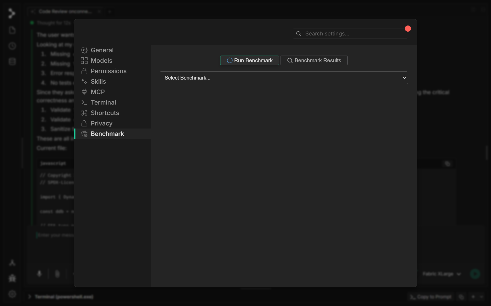This screenshot has width=491, height=306.
Task: Add a new terminal with plus icon
Action: [x=473, y=297]
